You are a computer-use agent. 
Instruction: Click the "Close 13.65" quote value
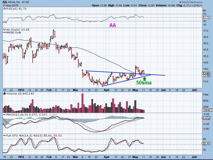coord(146,6)
